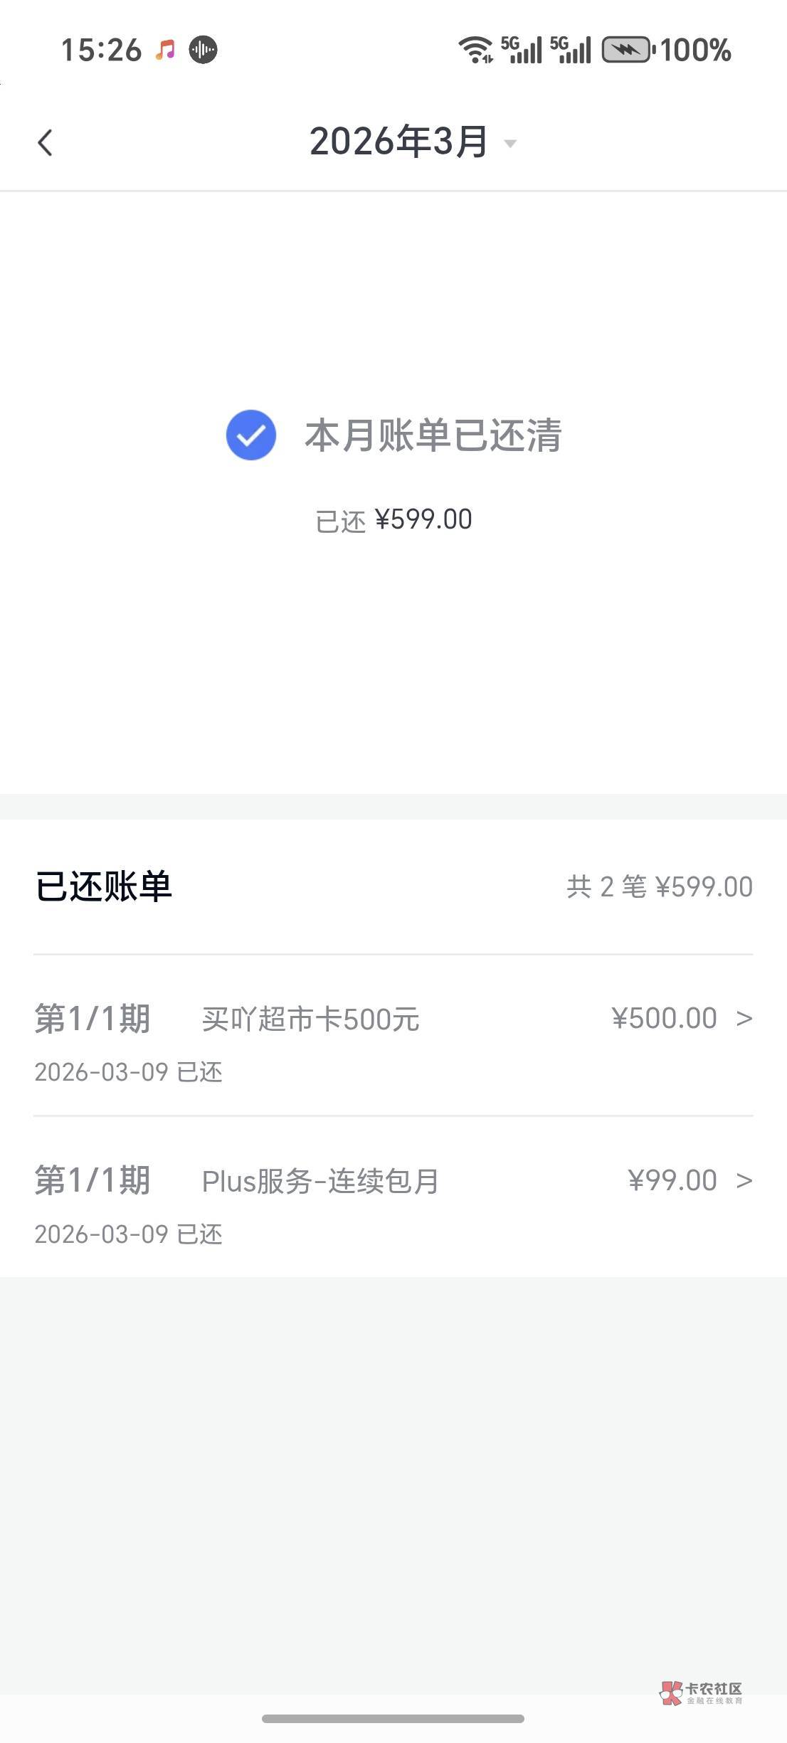787x1743 pixels.
Task: Tap the voice recording status icon
Action: (x=204, y=50)
